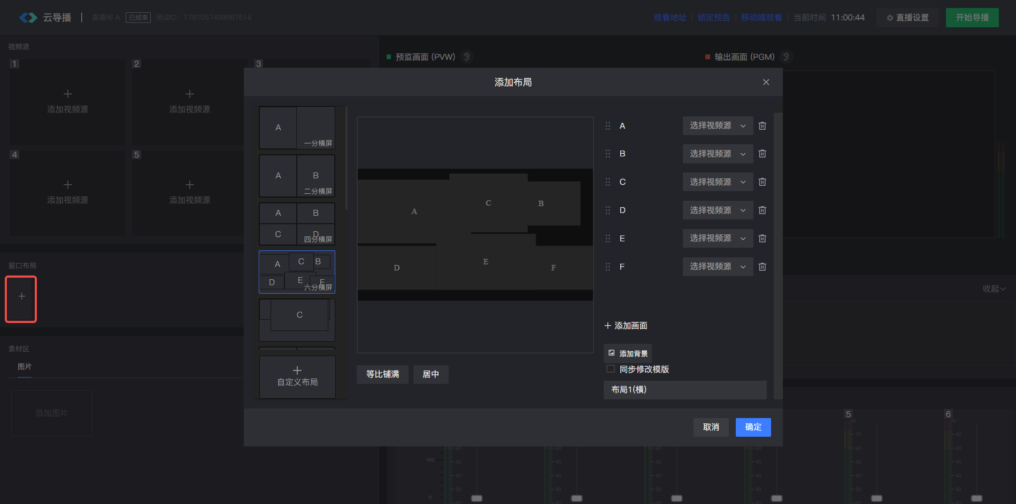Edit the layout name field 布局1(横)

click(685, 390)
